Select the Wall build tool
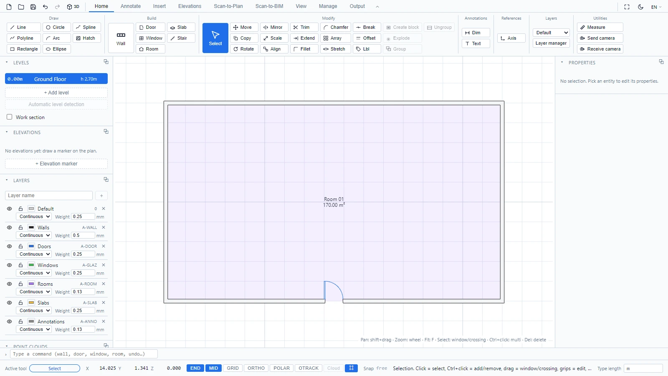668x376 pixels. (x=121, y=38)
